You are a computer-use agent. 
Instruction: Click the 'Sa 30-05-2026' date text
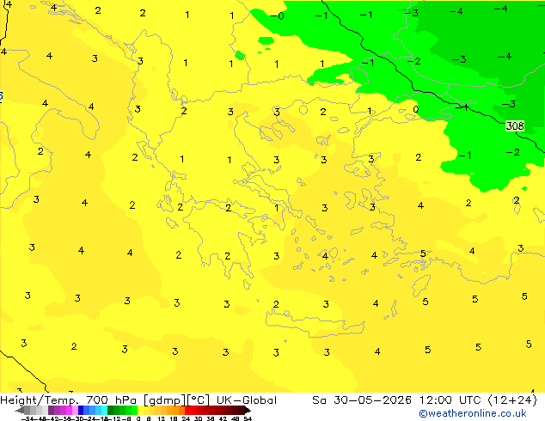click(x=362, y=400)
